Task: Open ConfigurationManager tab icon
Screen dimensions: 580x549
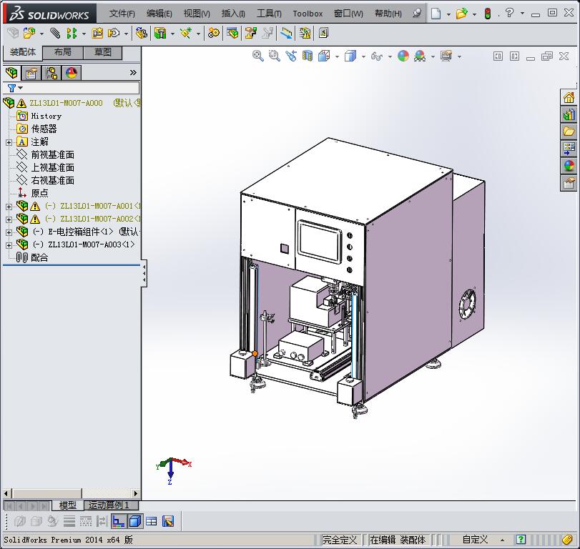Action: pos(51,73)
